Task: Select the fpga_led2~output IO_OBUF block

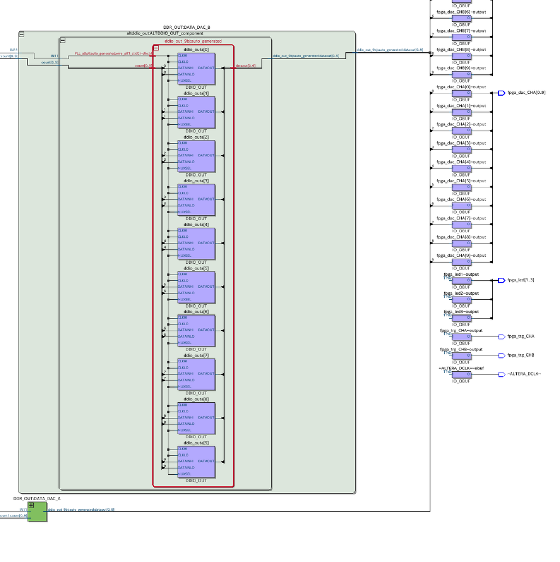Action: pos(462,300)
